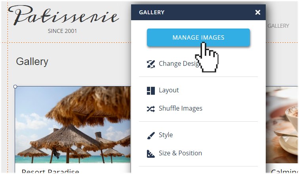Click the Style paintbrush icon

point(150,136)
